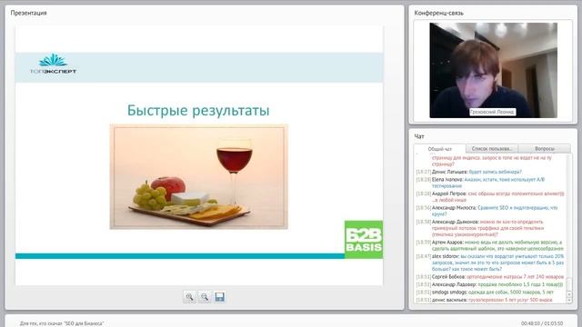This screenshot has height=327, width=582.
Task: Click Александр Дьяконов chat message
Action: [480, 228]
